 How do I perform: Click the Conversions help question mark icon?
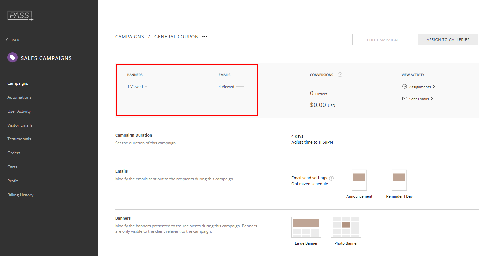tap(340, 75)
